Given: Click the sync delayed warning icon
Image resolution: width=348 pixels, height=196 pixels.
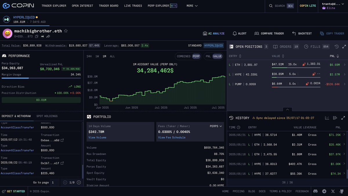Looking at the screenshot, I should [x=254, y=118].
